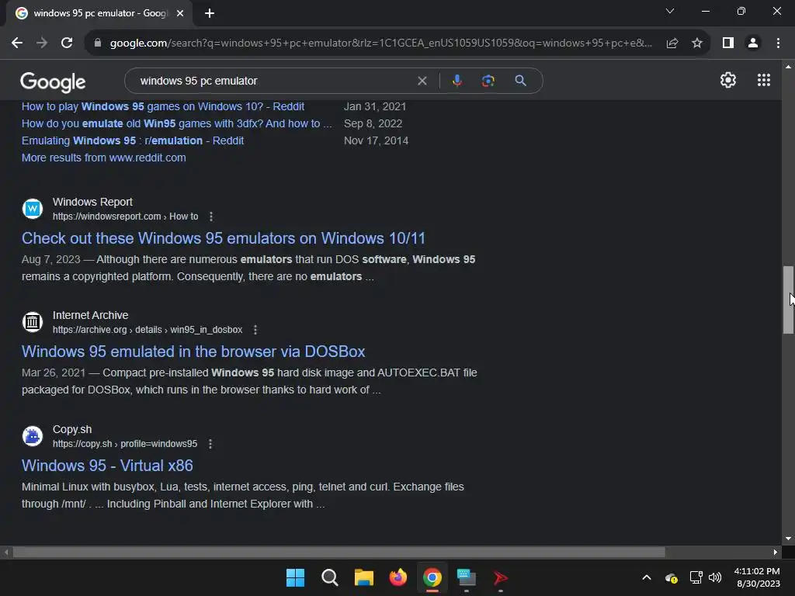Viewport: 795px width, 596px height.
Task: Open Emulating Windows 95 r/emulation link
Action: coord(132,141)
